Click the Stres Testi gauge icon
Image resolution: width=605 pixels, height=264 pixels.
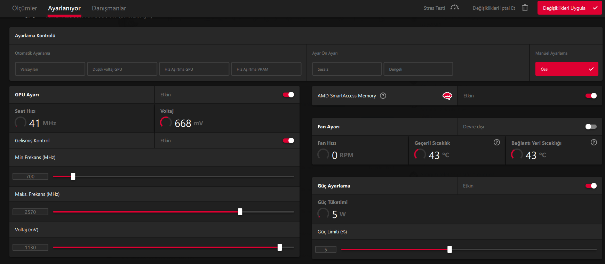pyautogui.click(x=454, y=8)
